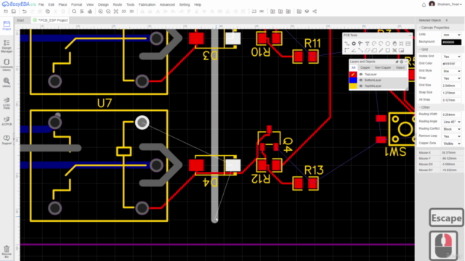Click the Fit to window toolbar icon
Image resolution: width=465 pixels, height=261 pixels.
(x=116, y=12)
